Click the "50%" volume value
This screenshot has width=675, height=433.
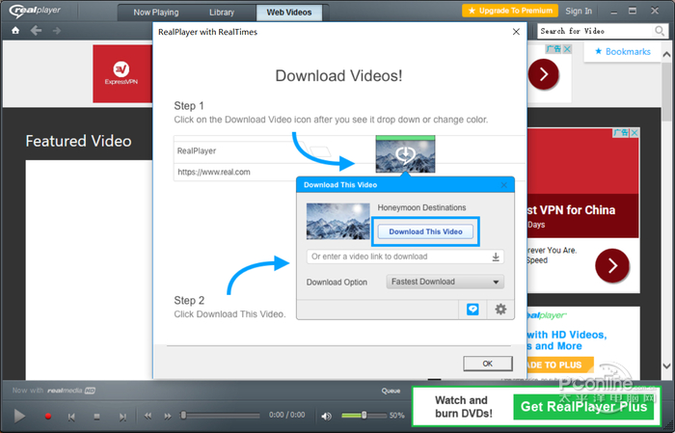396,416
